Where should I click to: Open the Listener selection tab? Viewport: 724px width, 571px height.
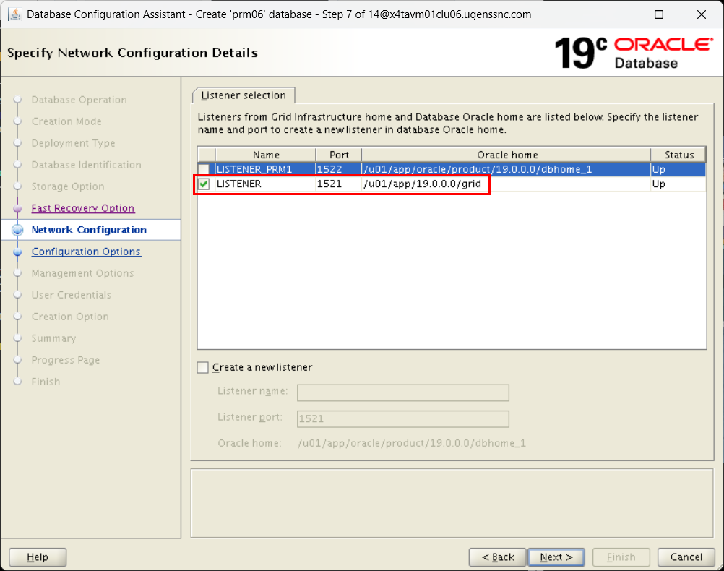click(244, 95)
